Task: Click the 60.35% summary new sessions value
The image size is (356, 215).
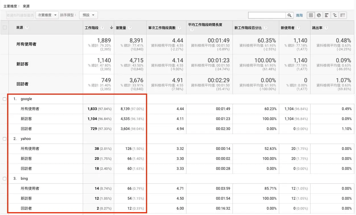Action: [267, 40]
